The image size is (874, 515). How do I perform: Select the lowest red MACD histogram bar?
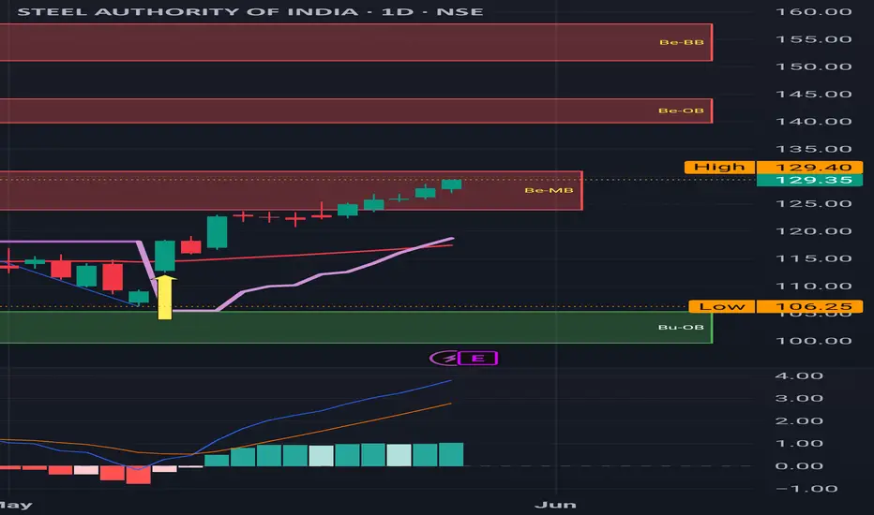pos(138,475)
